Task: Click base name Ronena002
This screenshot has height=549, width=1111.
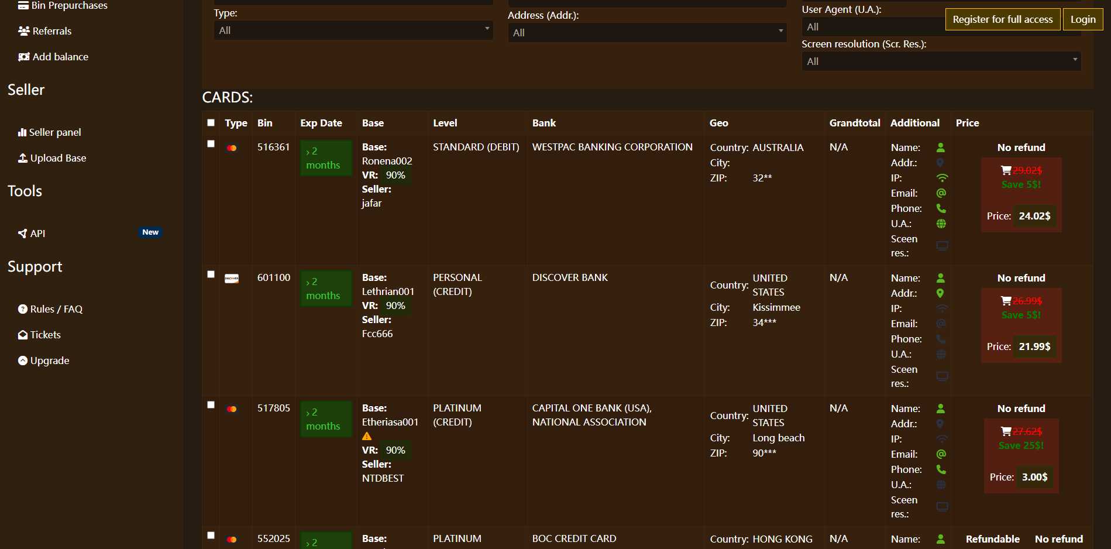Action: pyautogui.click(x=387, y=161)
